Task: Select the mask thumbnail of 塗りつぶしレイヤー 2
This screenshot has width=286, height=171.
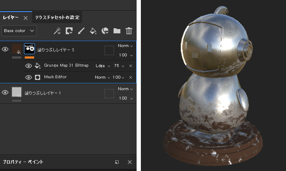Action: (x=29, y=50)
